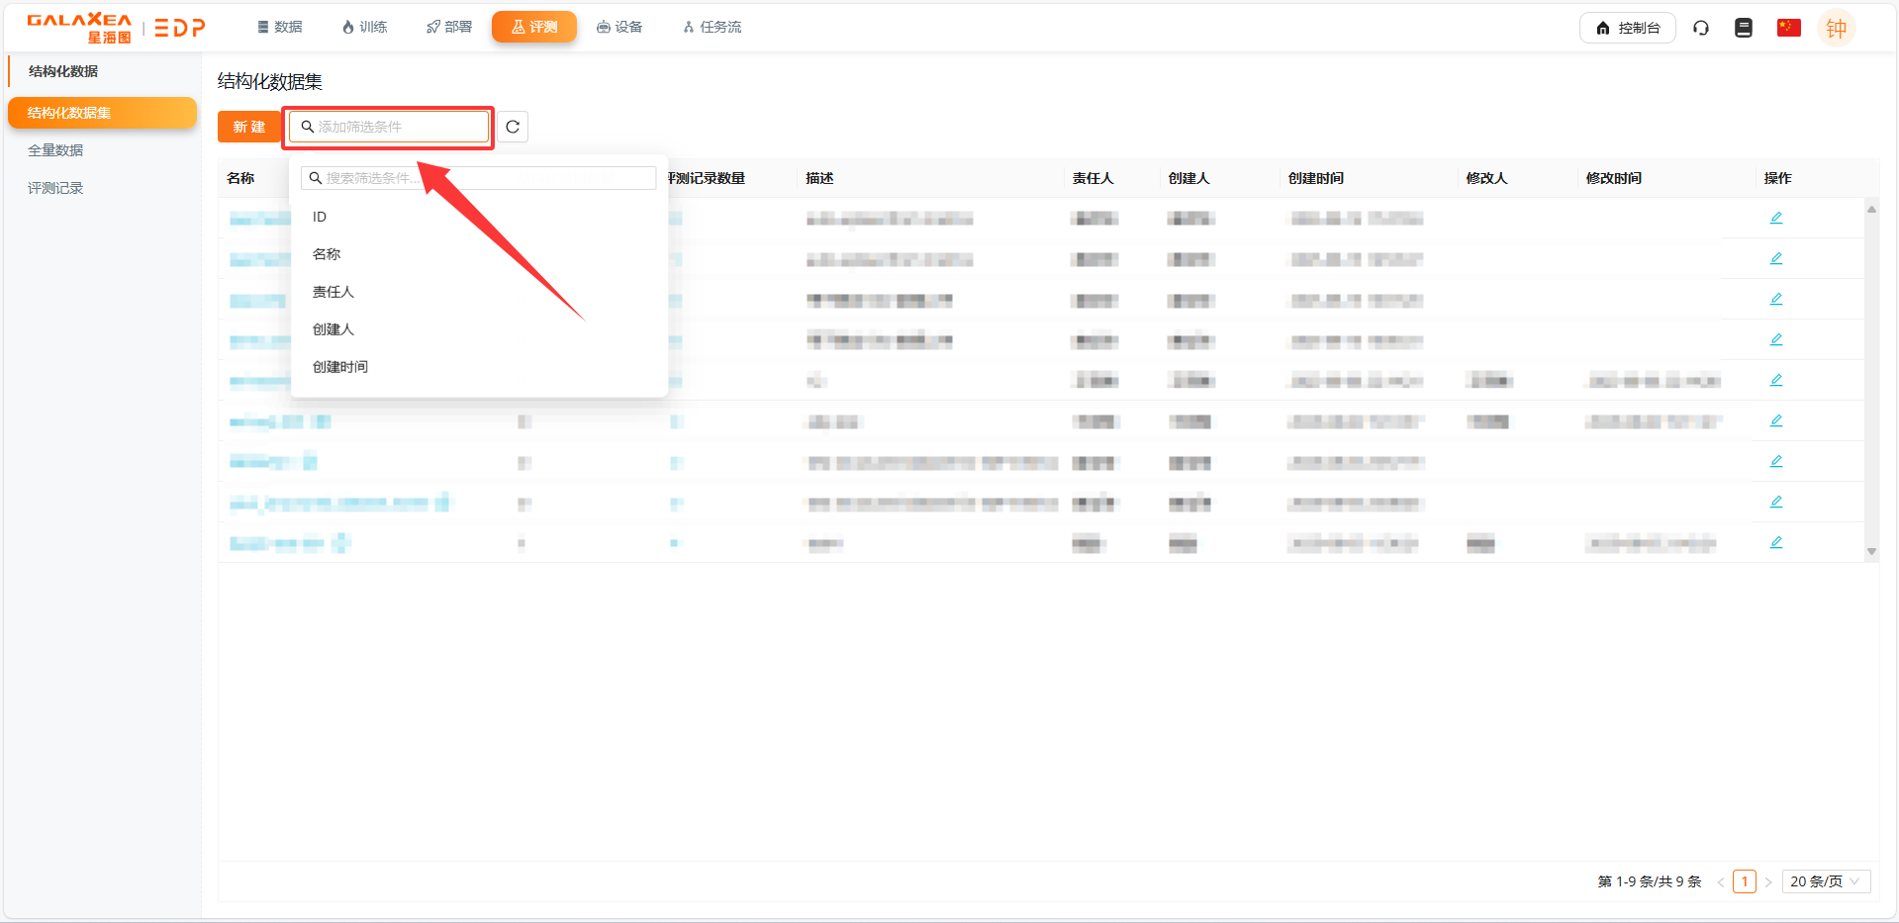This screenshot has height=923, width=1899.
Task: Click the edit pencil in the last row
Action: point(1776,542)
